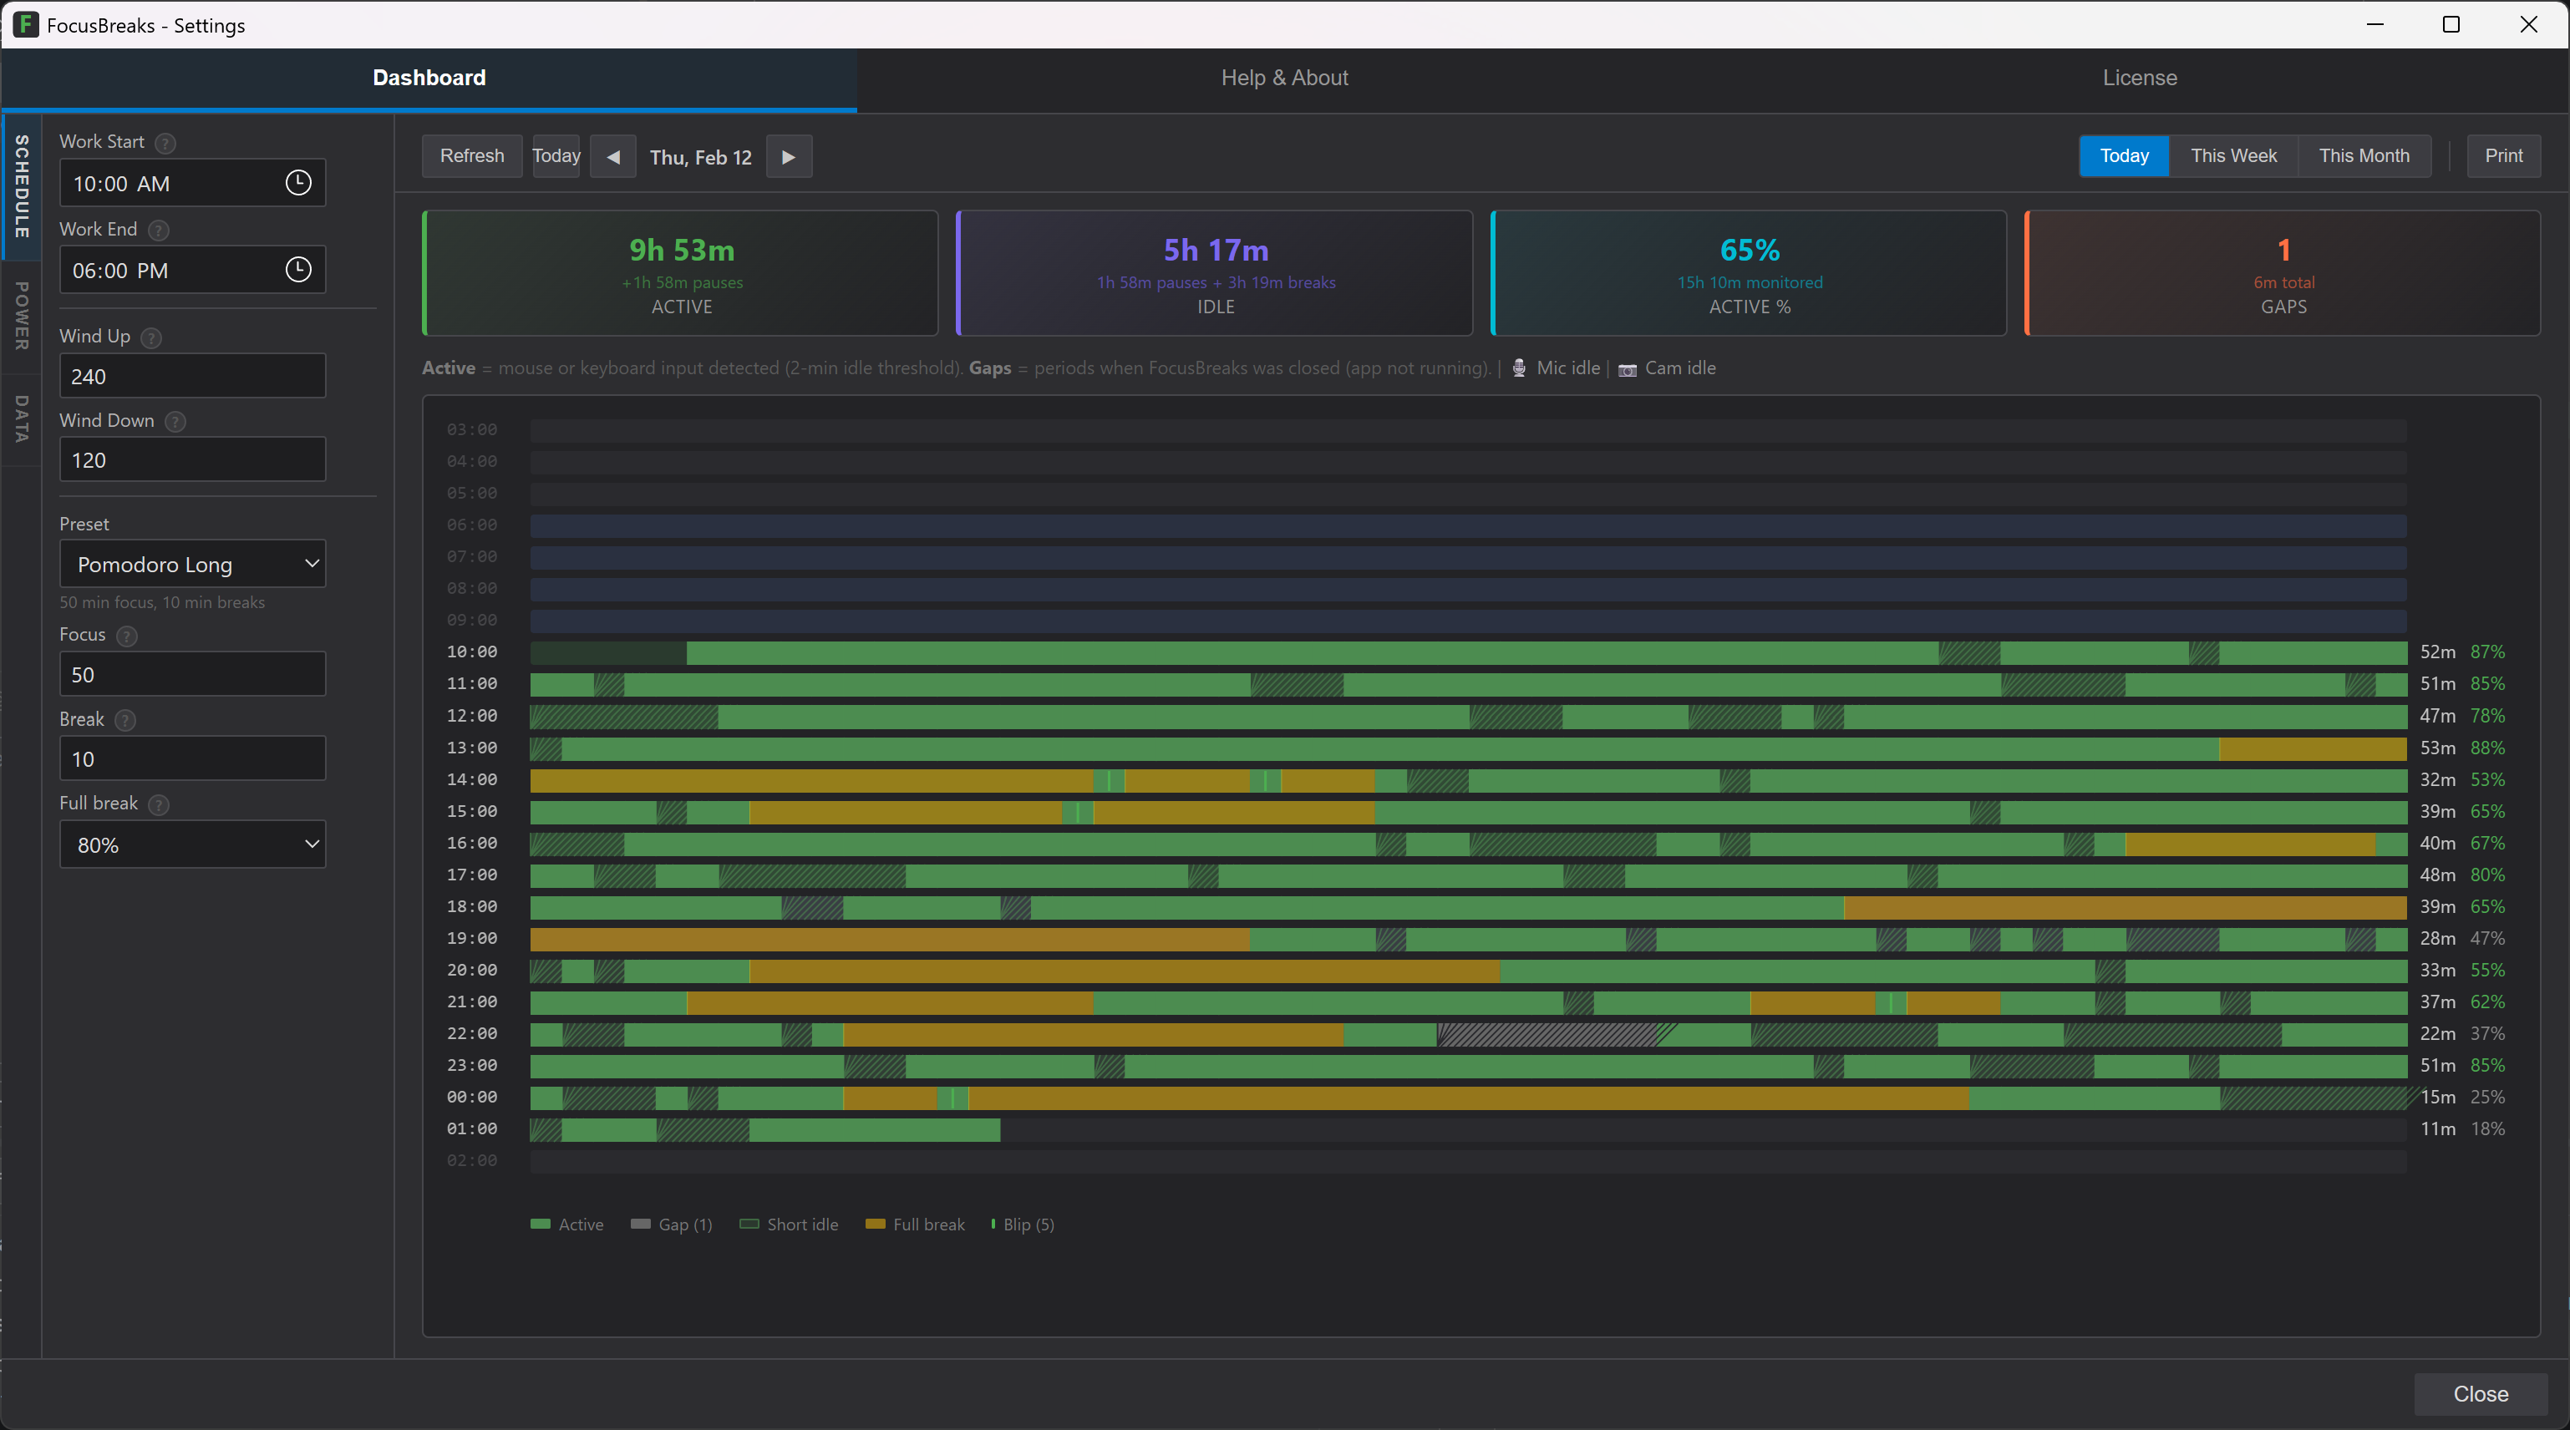The width and height of the screenshot is (2570, 1430).
Task: Click the Print button
Action: 2504,155
